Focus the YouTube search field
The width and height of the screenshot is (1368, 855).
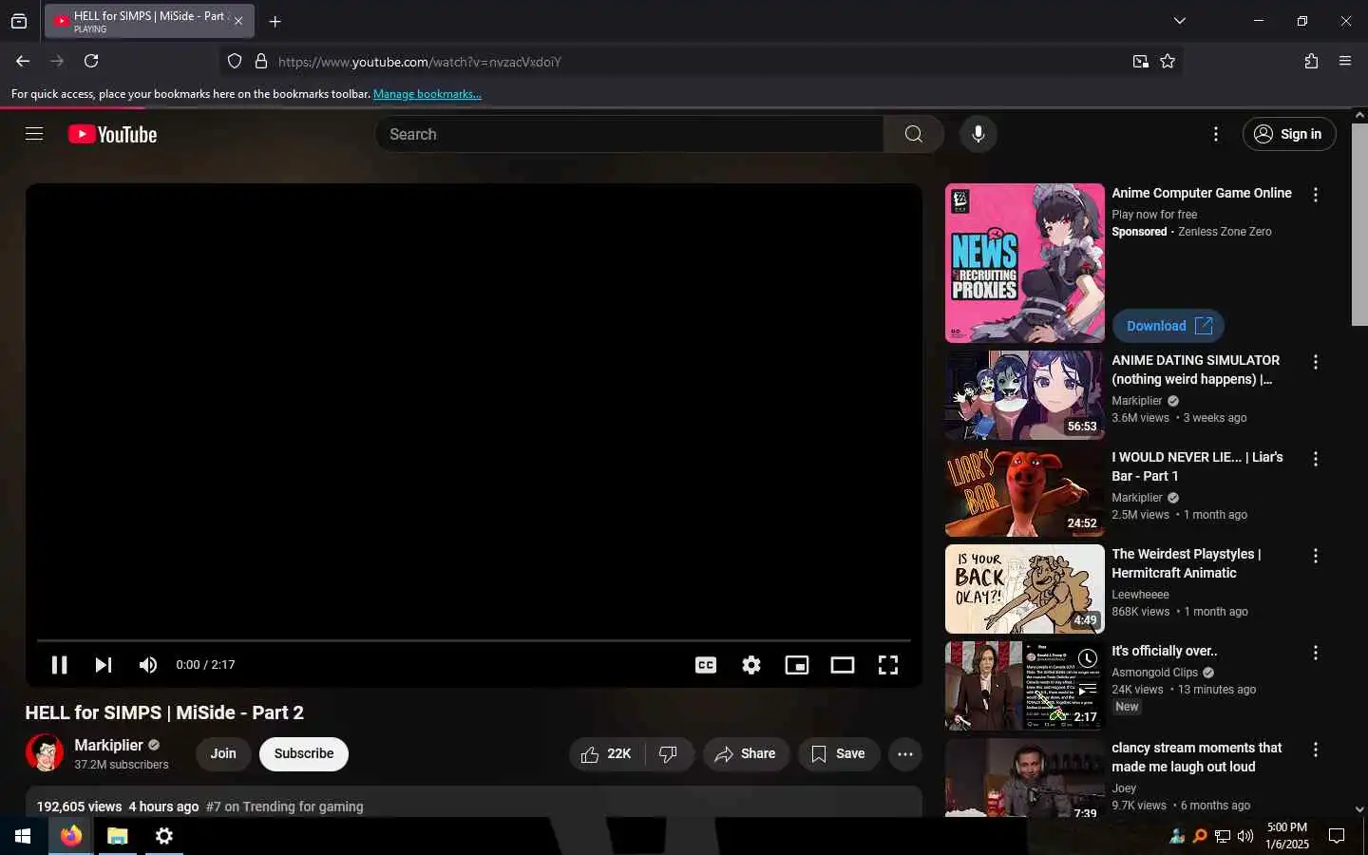coord(629,134)
